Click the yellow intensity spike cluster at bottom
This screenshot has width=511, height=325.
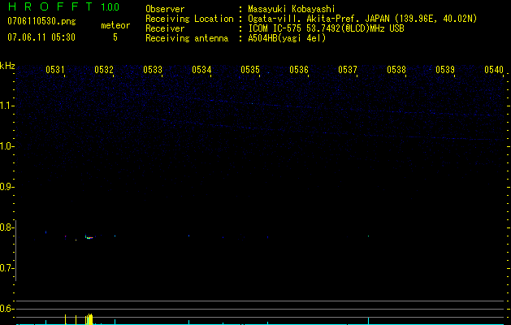[89, 319]
